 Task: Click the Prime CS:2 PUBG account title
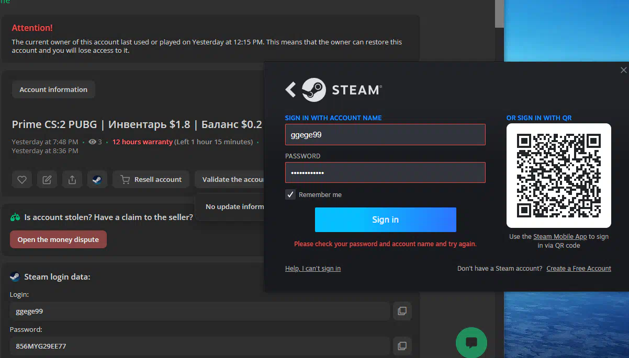[137, 124]
